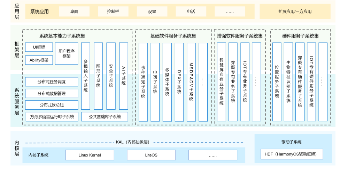The image size is (340, 170).
Task: Click the 分布式任务调度 box
Action: pos(52,82)
